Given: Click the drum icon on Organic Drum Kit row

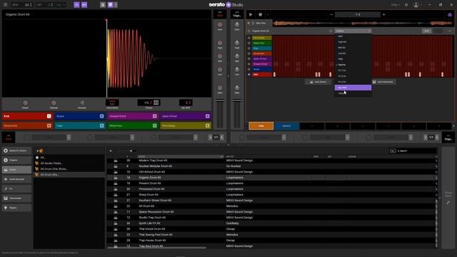Looking at the screenshot, I should click(116, 178).
